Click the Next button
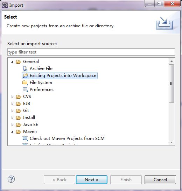This screenshot has height=191, width=182. (x=92, y=180)
